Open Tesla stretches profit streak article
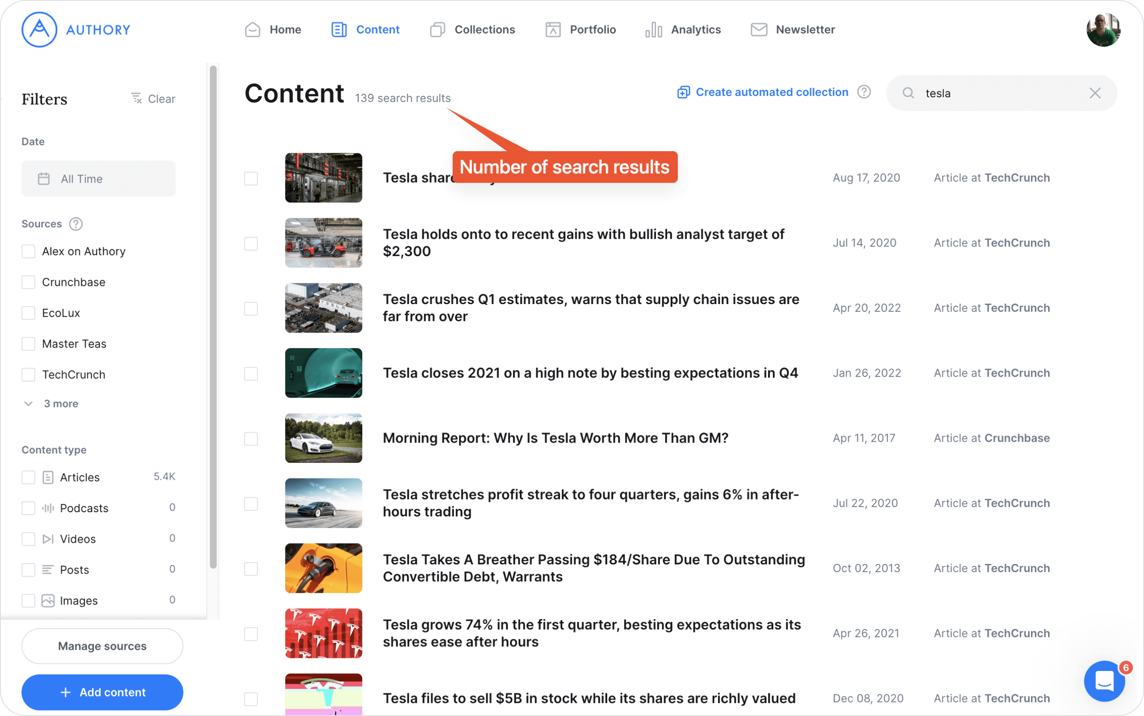1144x716 pixels. (x=591, y=503)
